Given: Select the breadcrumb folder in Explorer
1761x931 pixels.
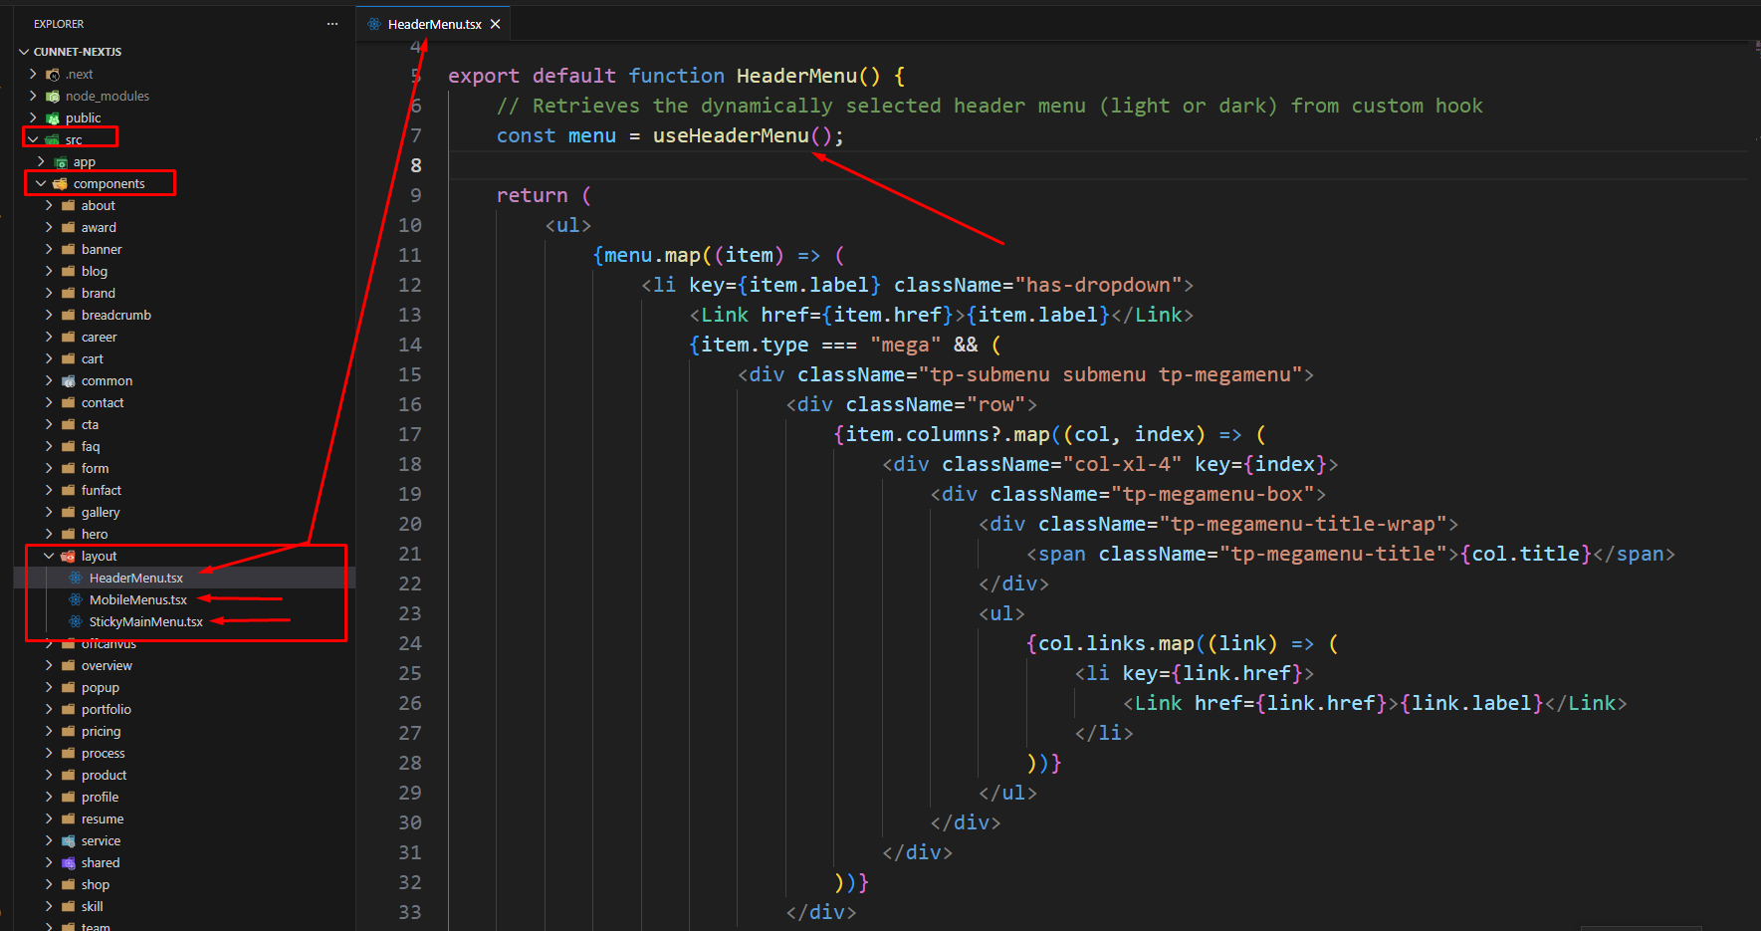Looking at the screenshot, I should coord(117,315).
